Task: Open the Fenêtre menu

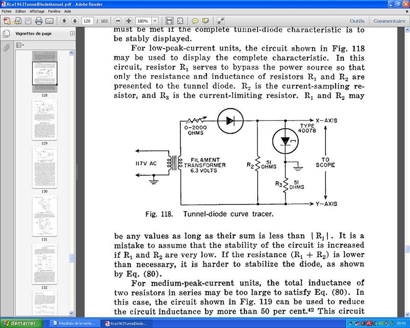Action: click(x=54, y=11)
